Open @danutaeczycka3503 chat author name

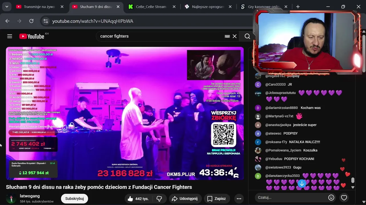coord(283,176)
